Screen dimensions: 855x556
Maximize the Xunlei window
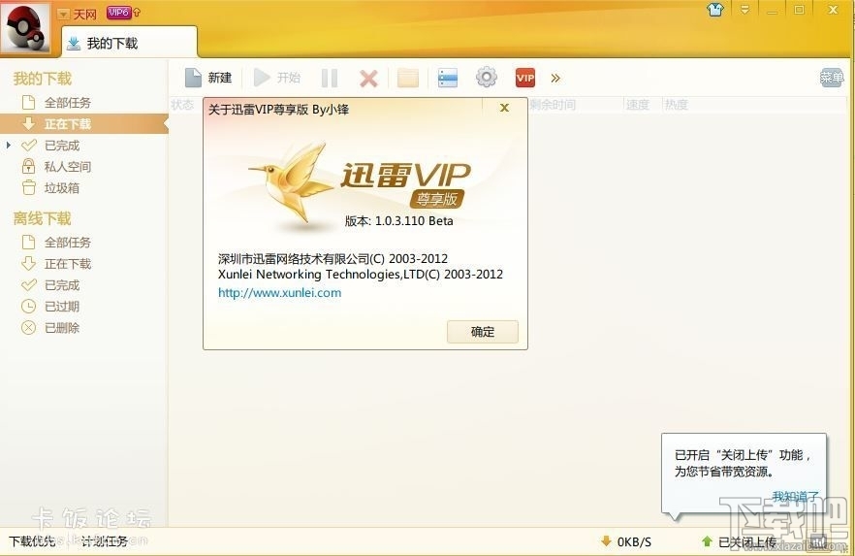(x=799, y=10)
